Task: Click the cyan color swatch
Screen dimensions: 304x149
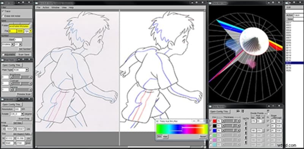Action: coord(215,145)
